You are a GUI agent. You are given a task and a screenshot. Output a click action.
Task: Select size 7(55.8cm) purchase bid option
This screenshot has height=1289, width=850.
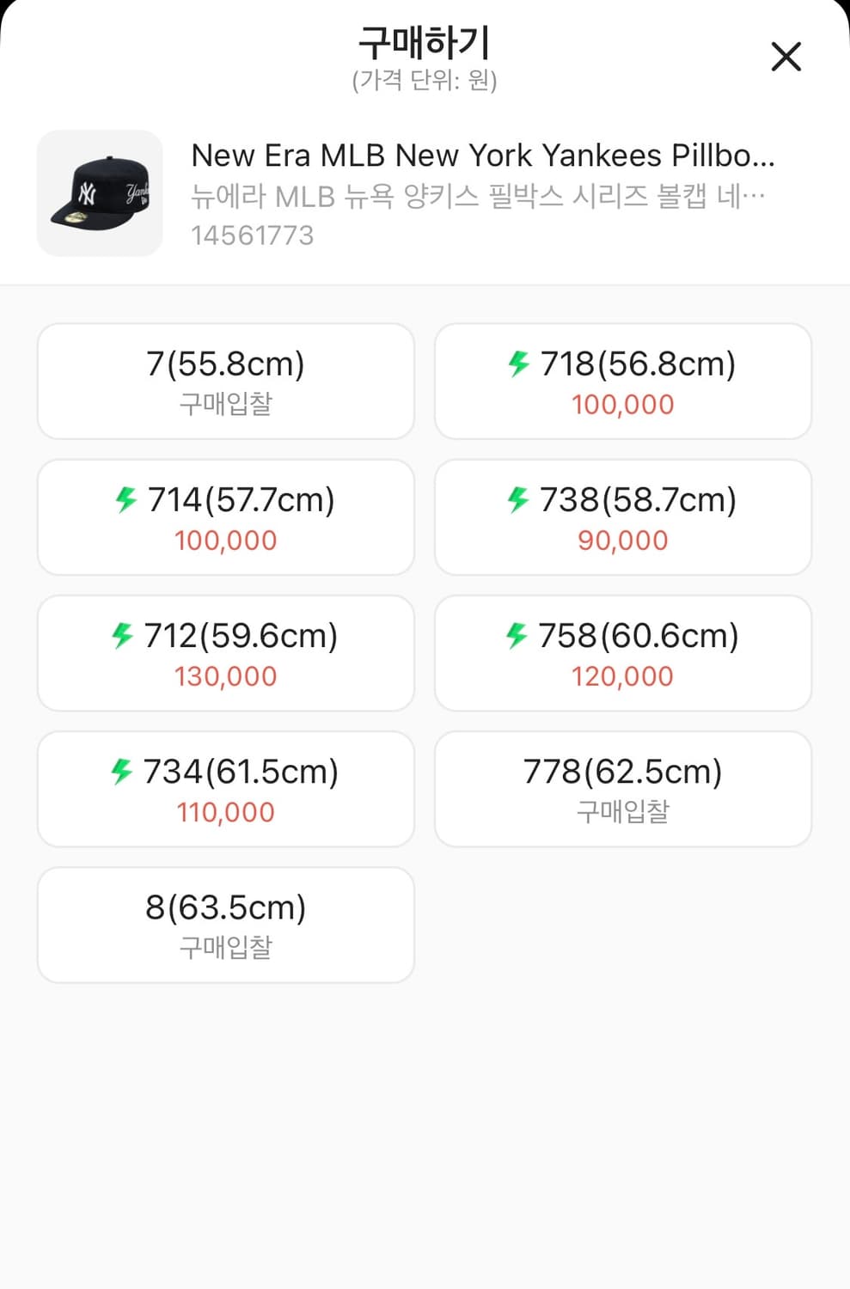(226, 382)
